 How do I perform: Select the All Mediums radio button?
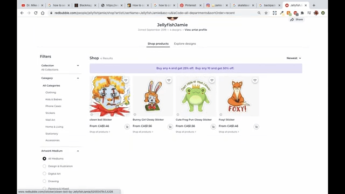[44, 158]
